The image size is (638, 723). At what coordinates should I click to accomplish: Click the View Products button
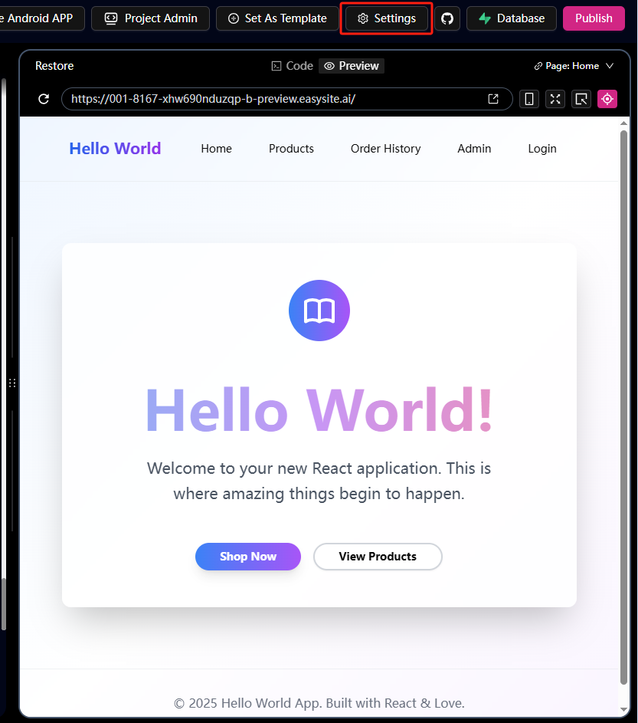pyautogui.click(x=378, y=557)
